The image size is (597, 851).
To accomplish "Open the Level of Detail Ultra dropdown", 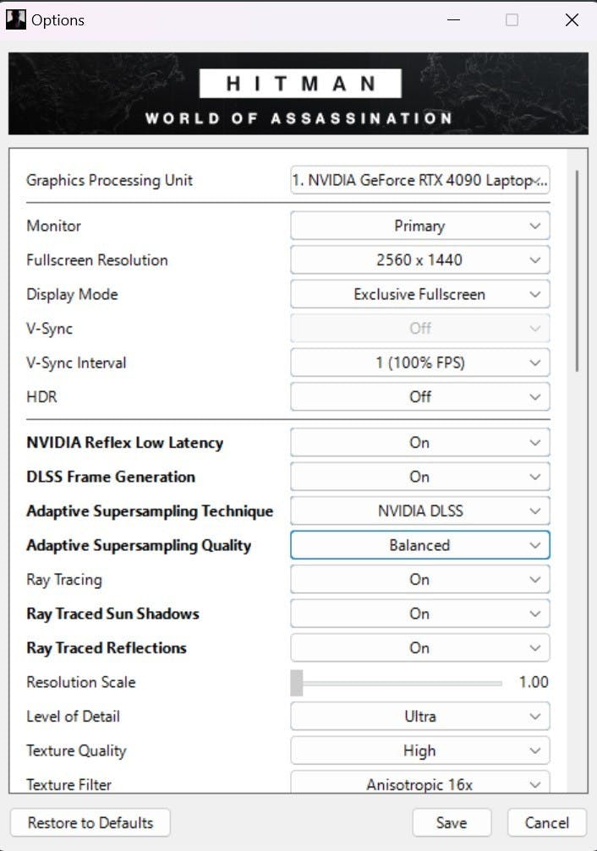I will click(x=420, y=717).
